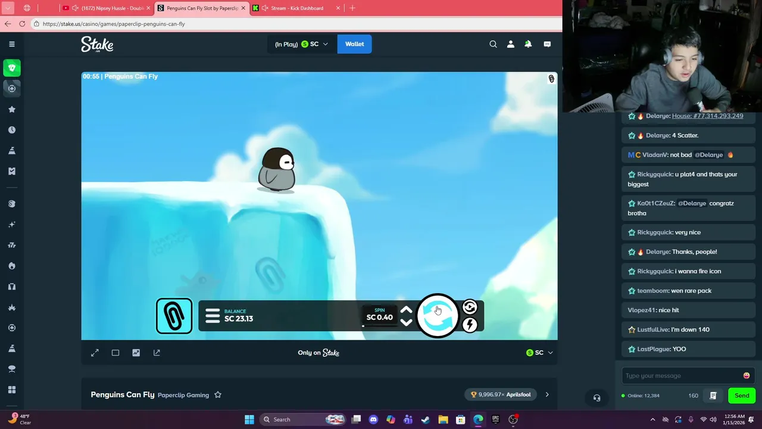Switch to the Nipsey Hussle YouTube tab

[x=106, y=8]
